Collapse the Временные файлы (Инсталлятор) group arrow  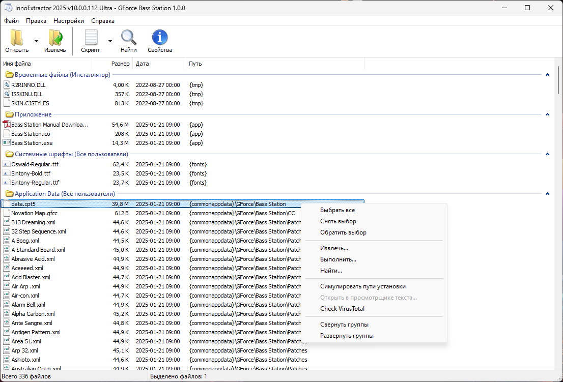tap(547, 75)
